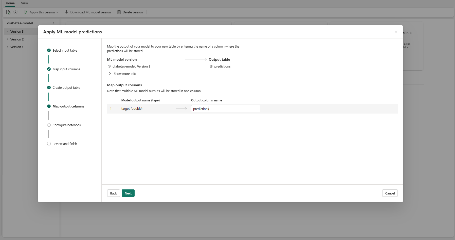Click the Delete version trash icon
The width and height of the screenshot is (455, 240).
point(119,12)
